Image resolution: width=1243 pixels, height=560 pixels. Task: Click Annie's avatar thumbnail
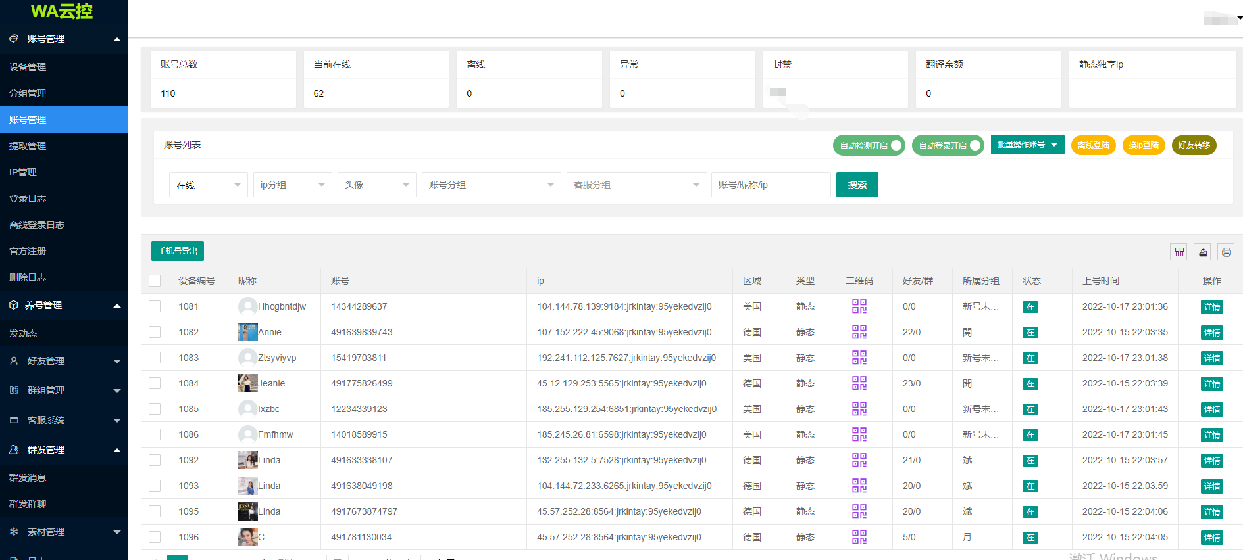click(247, 332)
